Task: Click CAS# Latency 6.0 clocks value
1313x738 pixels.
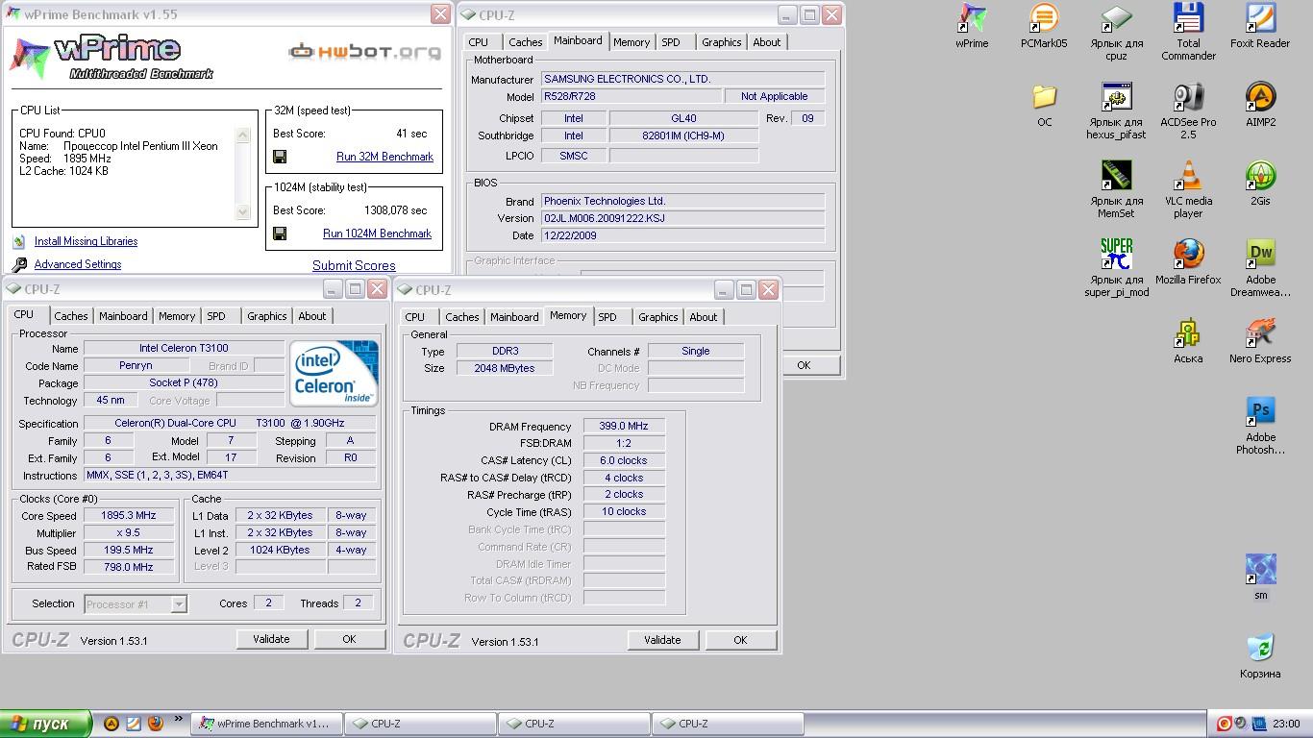Action: point(624,460)
